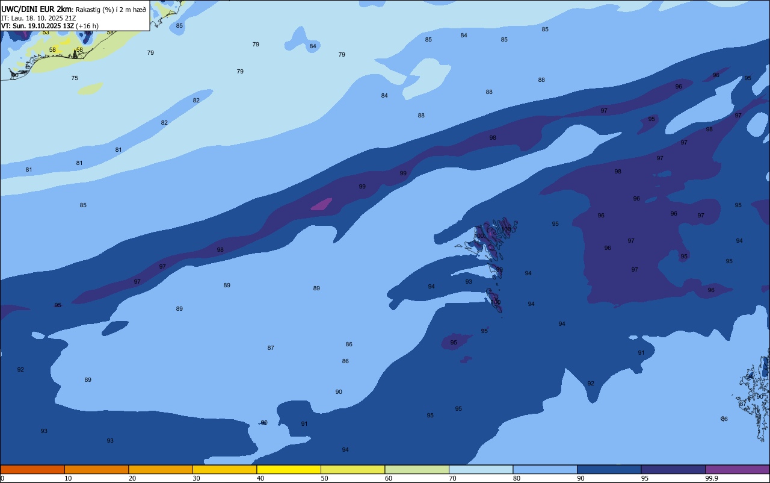Click the "40" legend tick label
Viewport: 770px width, 483px height.
point(260,478)
